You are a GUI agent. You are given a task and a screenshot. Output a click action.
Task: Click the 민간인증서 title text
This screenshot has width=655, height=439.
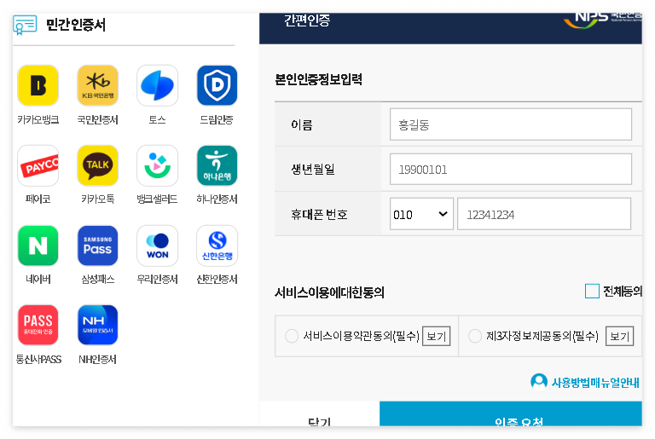76,25
